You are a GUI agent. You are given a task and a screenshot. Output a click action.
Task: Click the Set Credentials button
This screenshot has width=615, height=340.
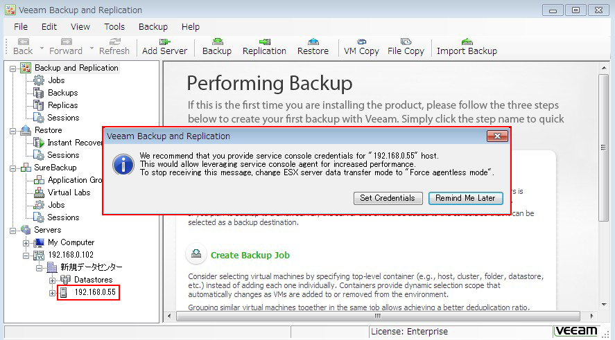coord(388,198)
